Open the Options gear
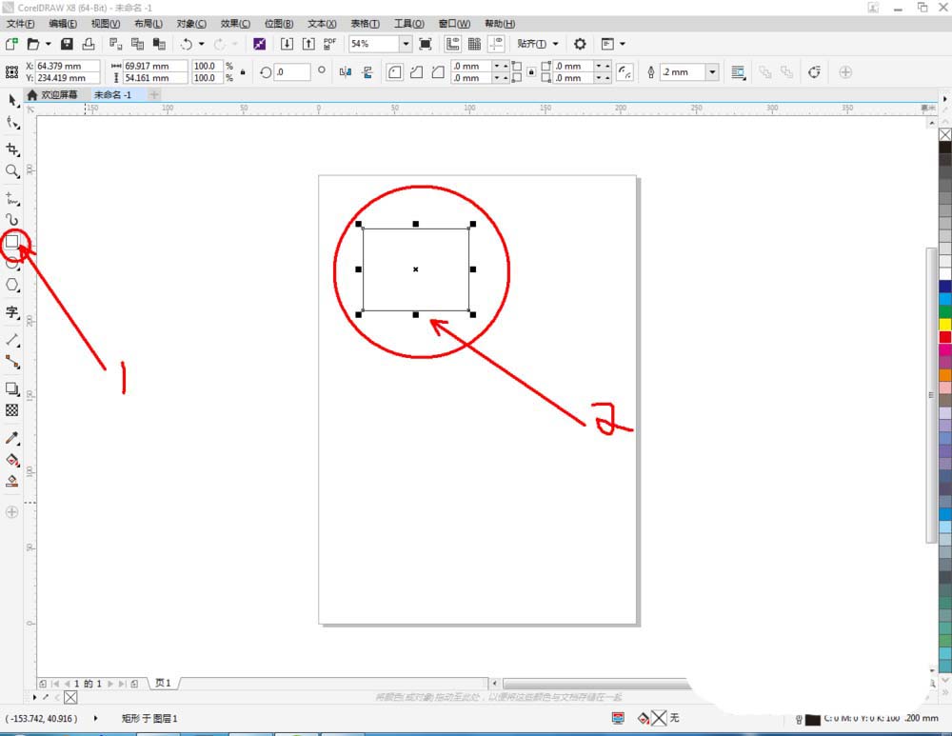 coord(580,44)
